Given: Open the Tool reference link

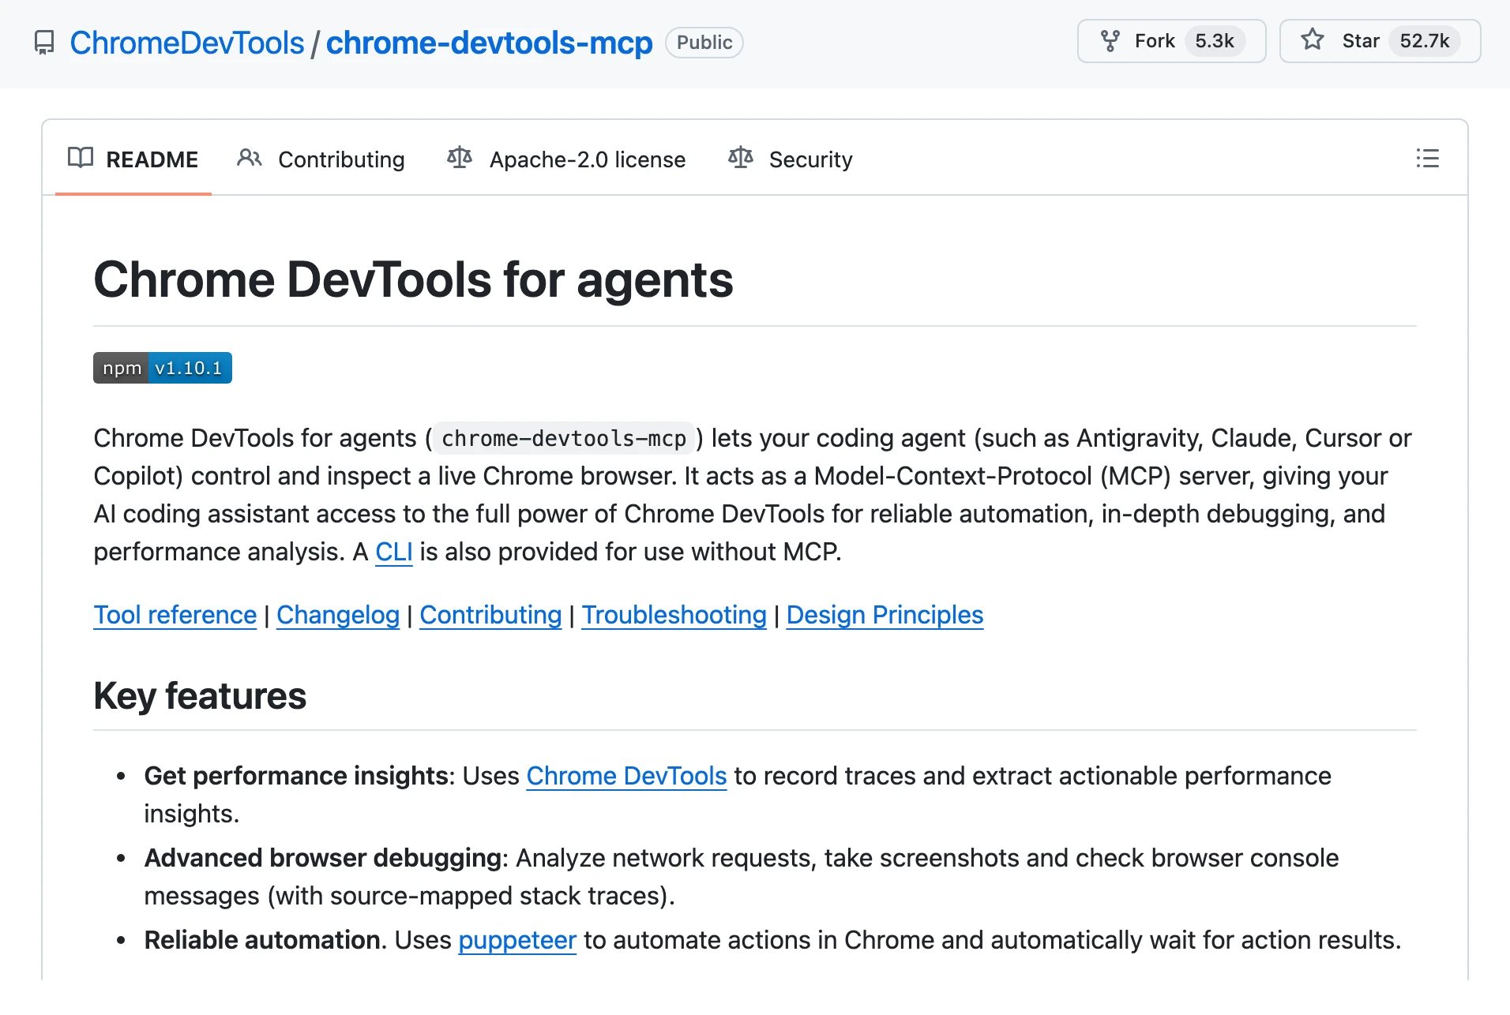Looking at the screenshot, I should [x=175, y=615].
